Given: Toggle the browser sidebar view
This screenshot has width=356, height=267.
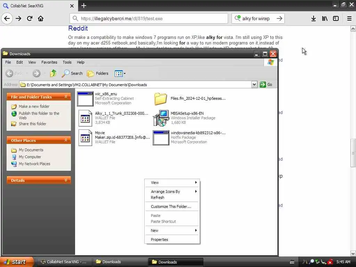Looking at the screenshot, I should point(336,18).
